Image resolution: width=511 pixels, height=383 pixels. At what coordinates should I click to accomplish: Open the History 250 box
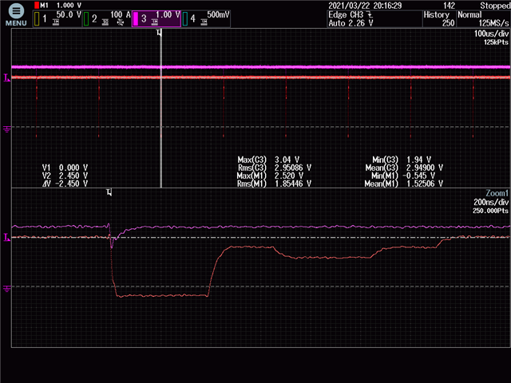[x=439, y=19]
